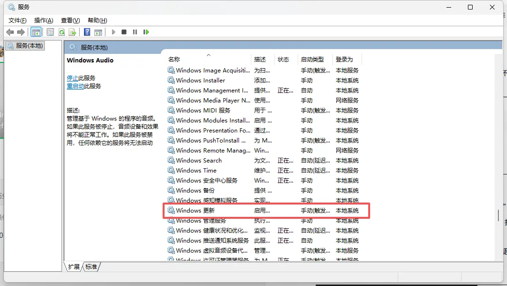Click gear icon of Windows Time row
507x286 pixels.
(171, 170)
